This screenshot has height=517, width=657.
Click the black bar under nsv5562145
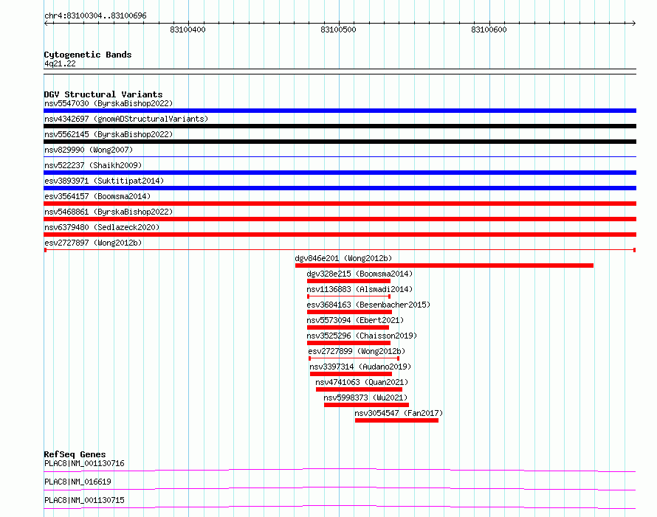click(340, 142)
